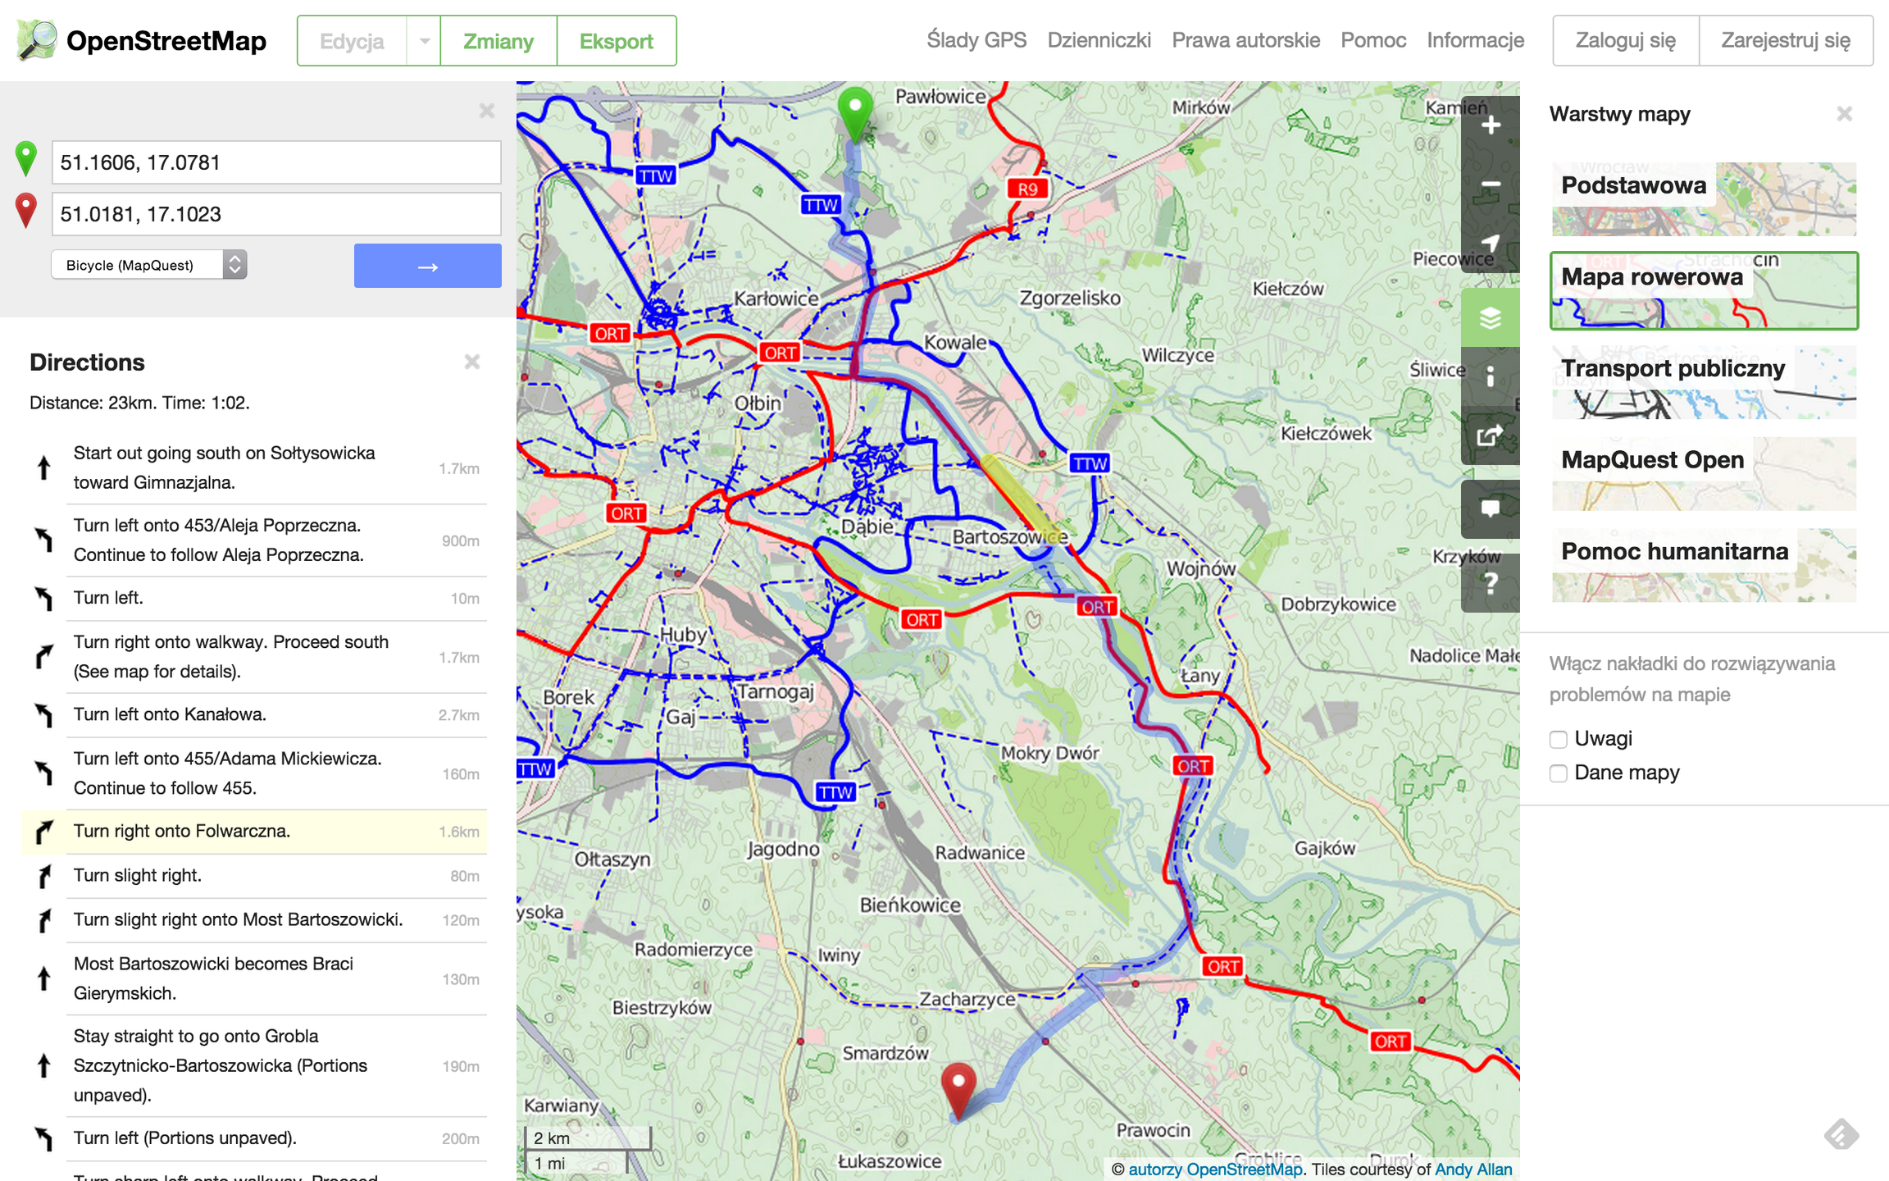Image resolution: width=1889 pixels, height=1181 pixels.
Task: Open the Andy Allan link
Action: click(1473, 1169)
